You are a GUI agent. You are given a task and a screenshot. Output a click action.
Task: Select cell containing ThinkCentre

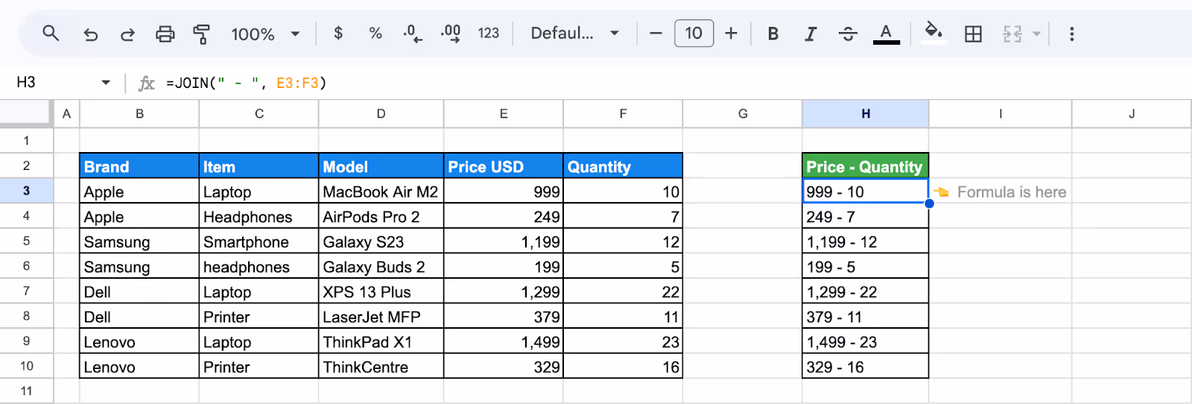pos(381,367)
